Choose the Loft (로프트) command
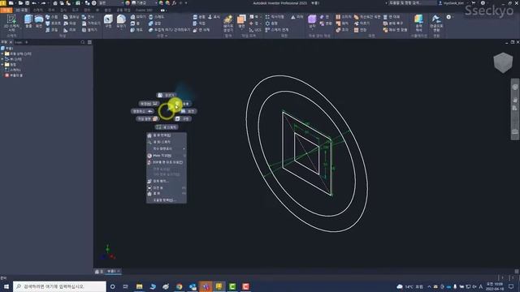Image resolution: width=520 pixels, height=292 pixels. 53,24
